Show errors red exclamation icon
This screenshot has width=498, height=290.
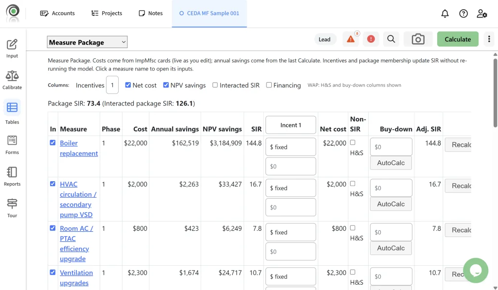(371, 39)
